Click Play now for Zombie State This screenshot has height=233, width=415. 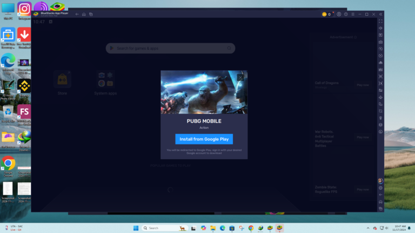363,189
